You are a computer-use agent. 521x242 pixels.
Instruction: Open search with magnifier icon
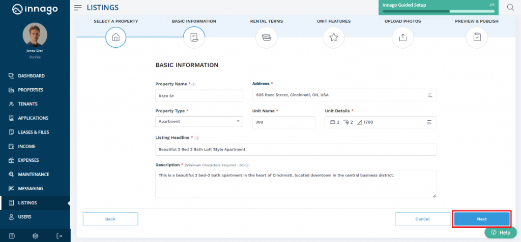pos(511,7)
